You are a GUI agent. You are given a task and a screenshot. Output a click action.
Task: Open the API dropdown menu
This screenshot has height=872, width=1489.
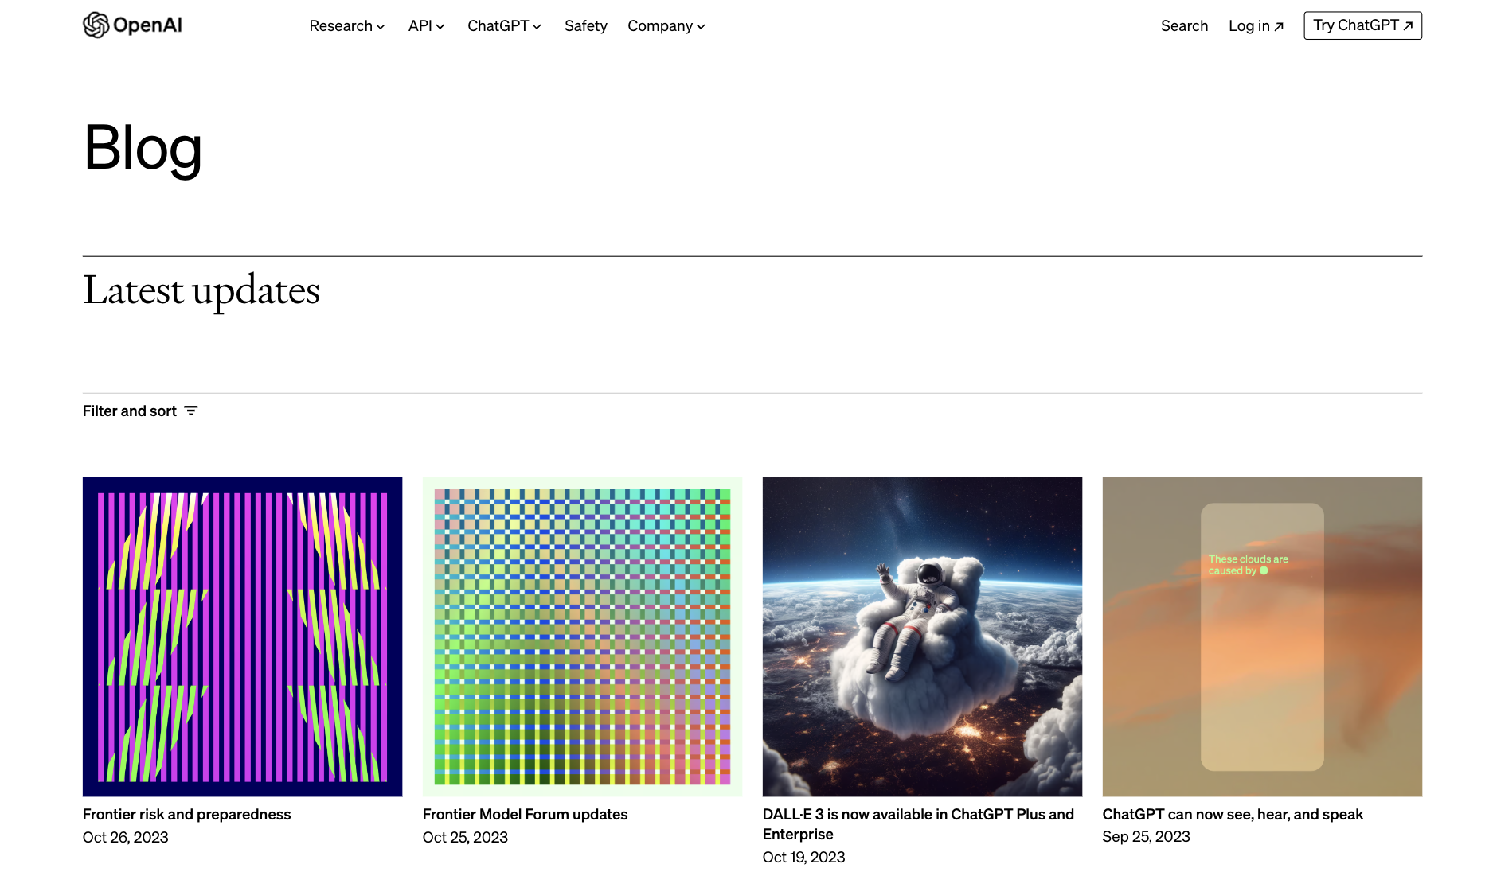click(x=426, y=26)
